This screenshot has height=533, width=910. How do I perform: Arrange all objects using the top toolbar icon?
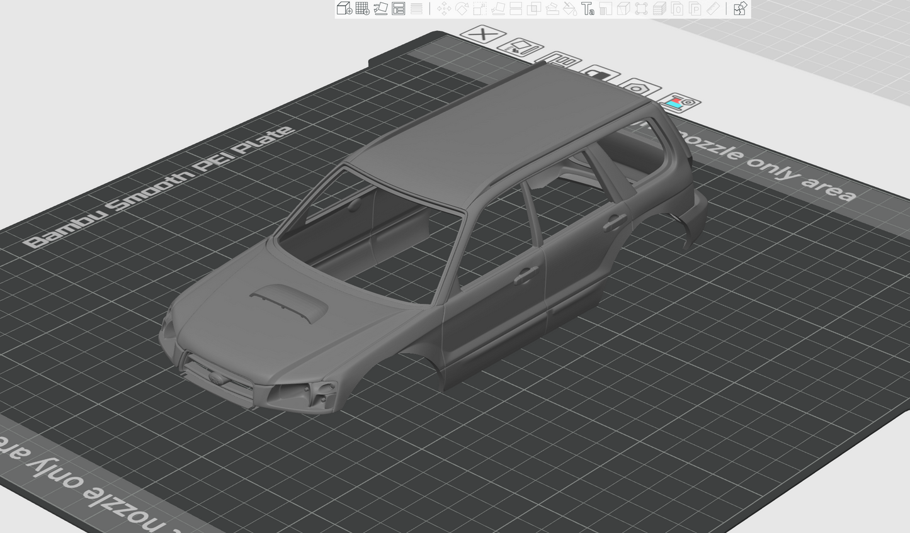(399, 8)
